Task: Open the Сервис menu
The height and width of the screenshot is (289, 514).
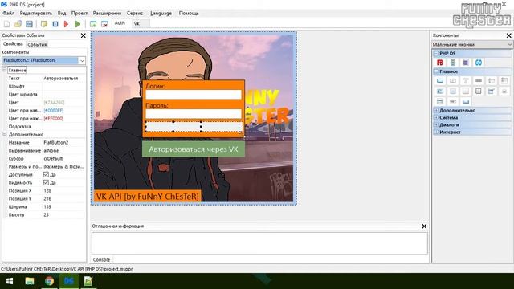Action: tap(135, 13)
